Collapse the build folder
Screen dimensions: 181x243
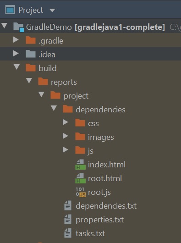[16, 67]
